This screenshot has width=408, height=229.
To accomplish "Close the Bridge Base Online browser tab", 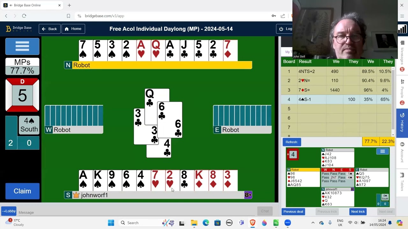I will (x=59, y=5).
